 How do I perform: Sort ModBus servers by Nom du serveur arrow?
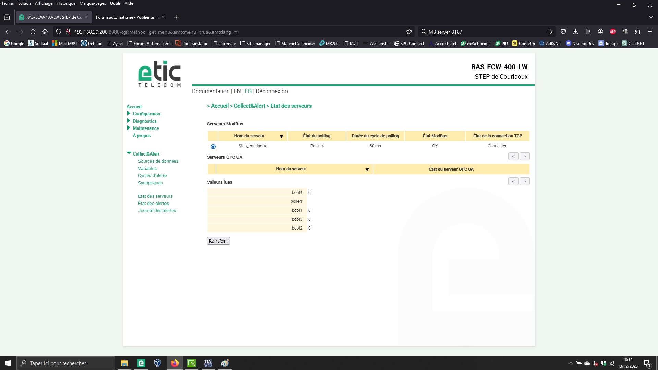click(x=281, y=136)
